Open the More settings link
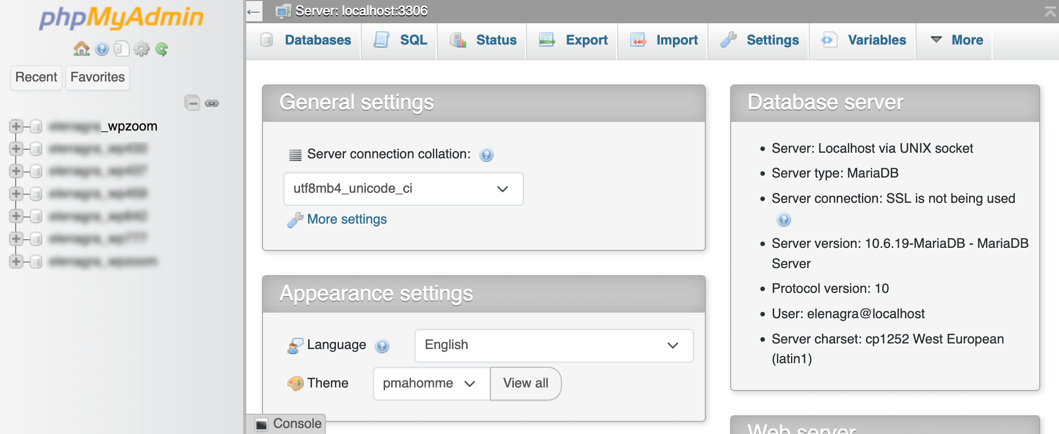The width and height of the screenshot is (1059, 434). [x=347, y=219]
